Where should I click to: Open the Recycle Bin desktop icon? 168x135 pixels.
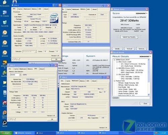pos(5,24)
